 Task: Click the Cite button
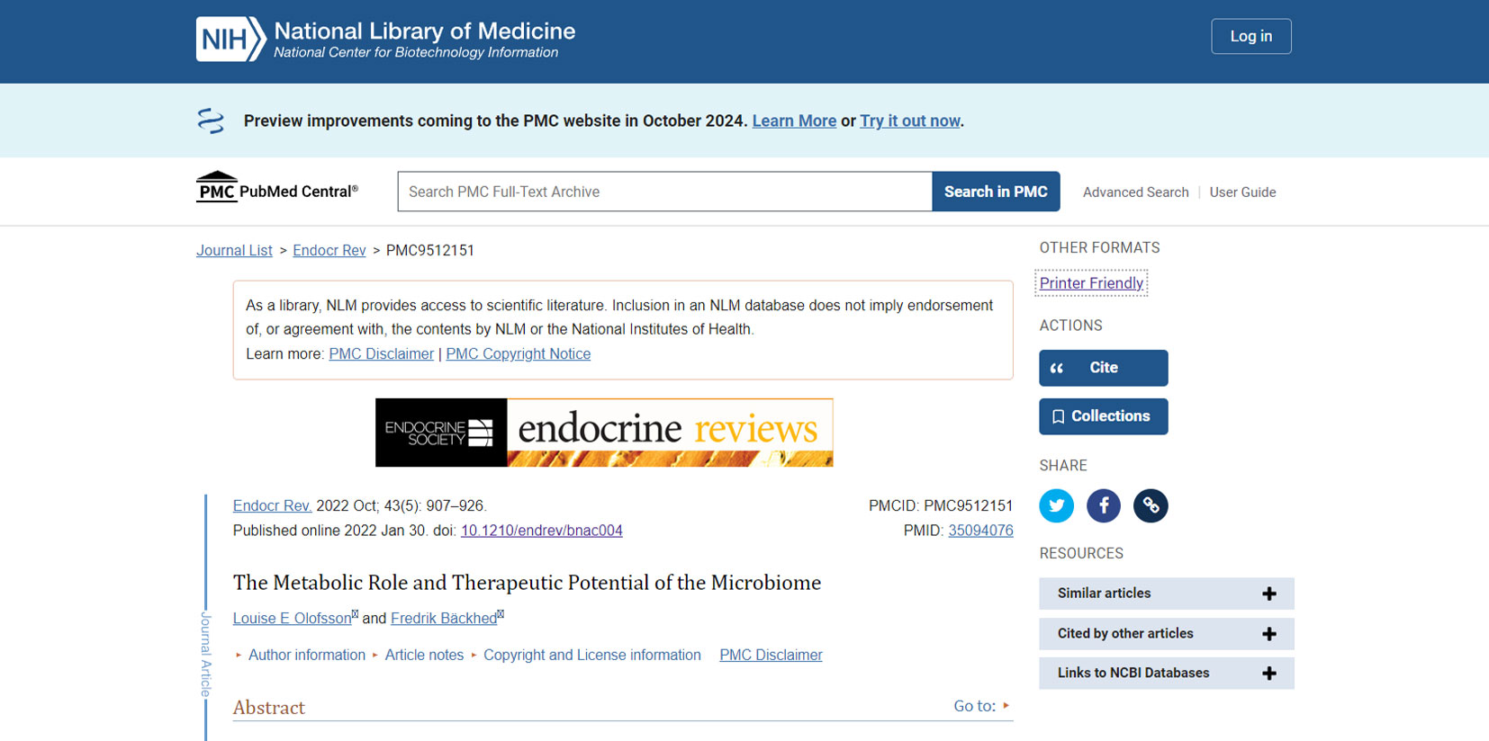(x=1103, y=368)
